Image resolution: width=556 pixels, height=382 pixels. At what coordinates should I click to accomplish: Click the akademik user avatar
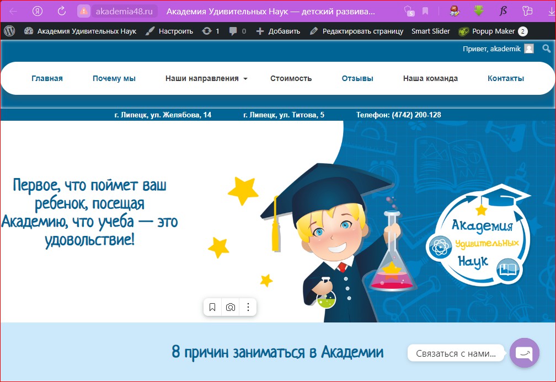[529, 49]
